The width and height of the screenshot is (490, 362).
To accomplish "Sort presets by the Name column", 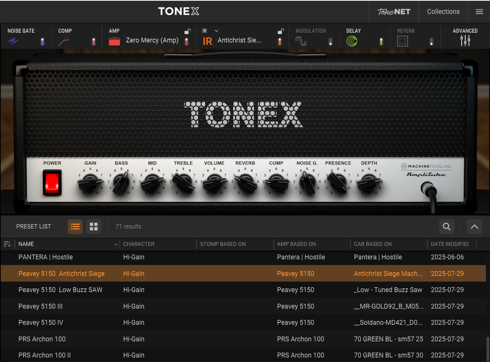I will pos(67,244).
